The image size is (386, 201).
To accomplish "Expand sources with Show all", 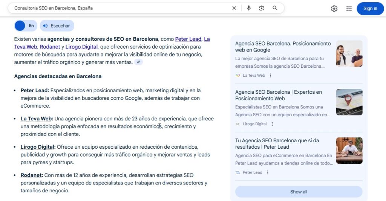I will (x=299, y=192).
